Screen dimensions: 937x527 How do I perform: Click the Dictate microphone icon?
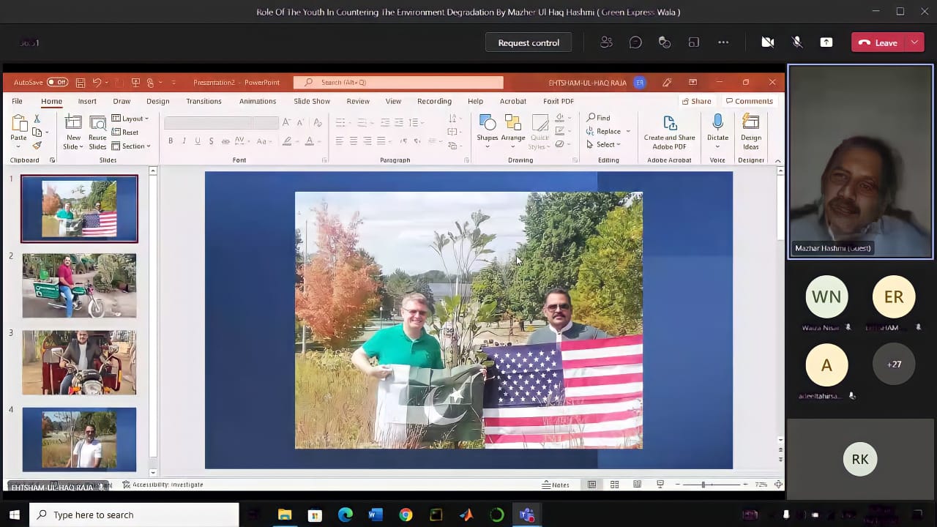(717, 123)
